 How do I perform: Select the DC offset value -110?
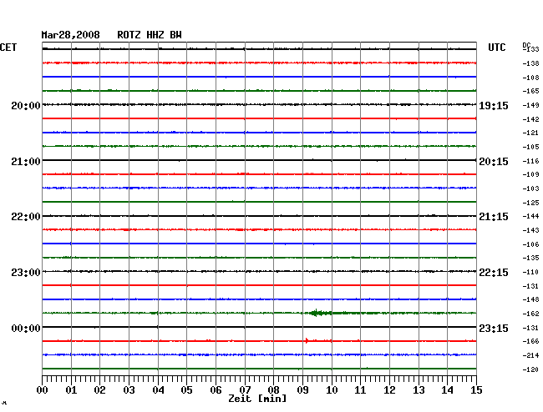530,272
